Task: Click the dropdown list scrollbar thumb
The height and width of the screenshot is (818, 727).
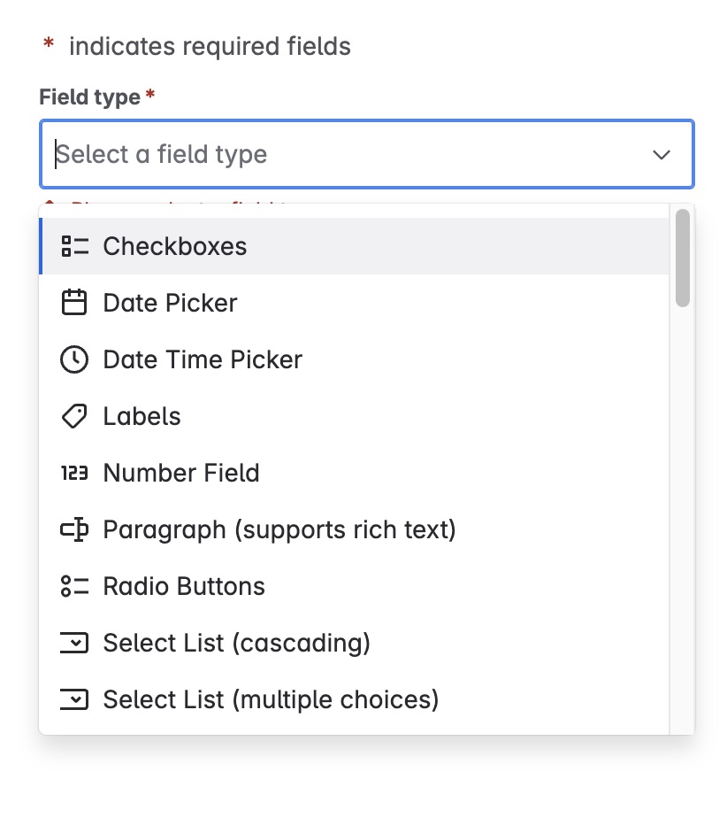Action: click(x=682, y=258)
